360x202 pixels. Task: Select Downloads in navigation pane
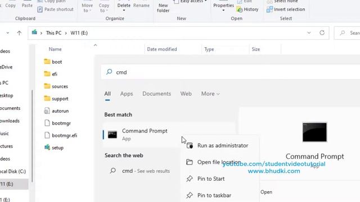pyautogui.click(x=10, y=121)
